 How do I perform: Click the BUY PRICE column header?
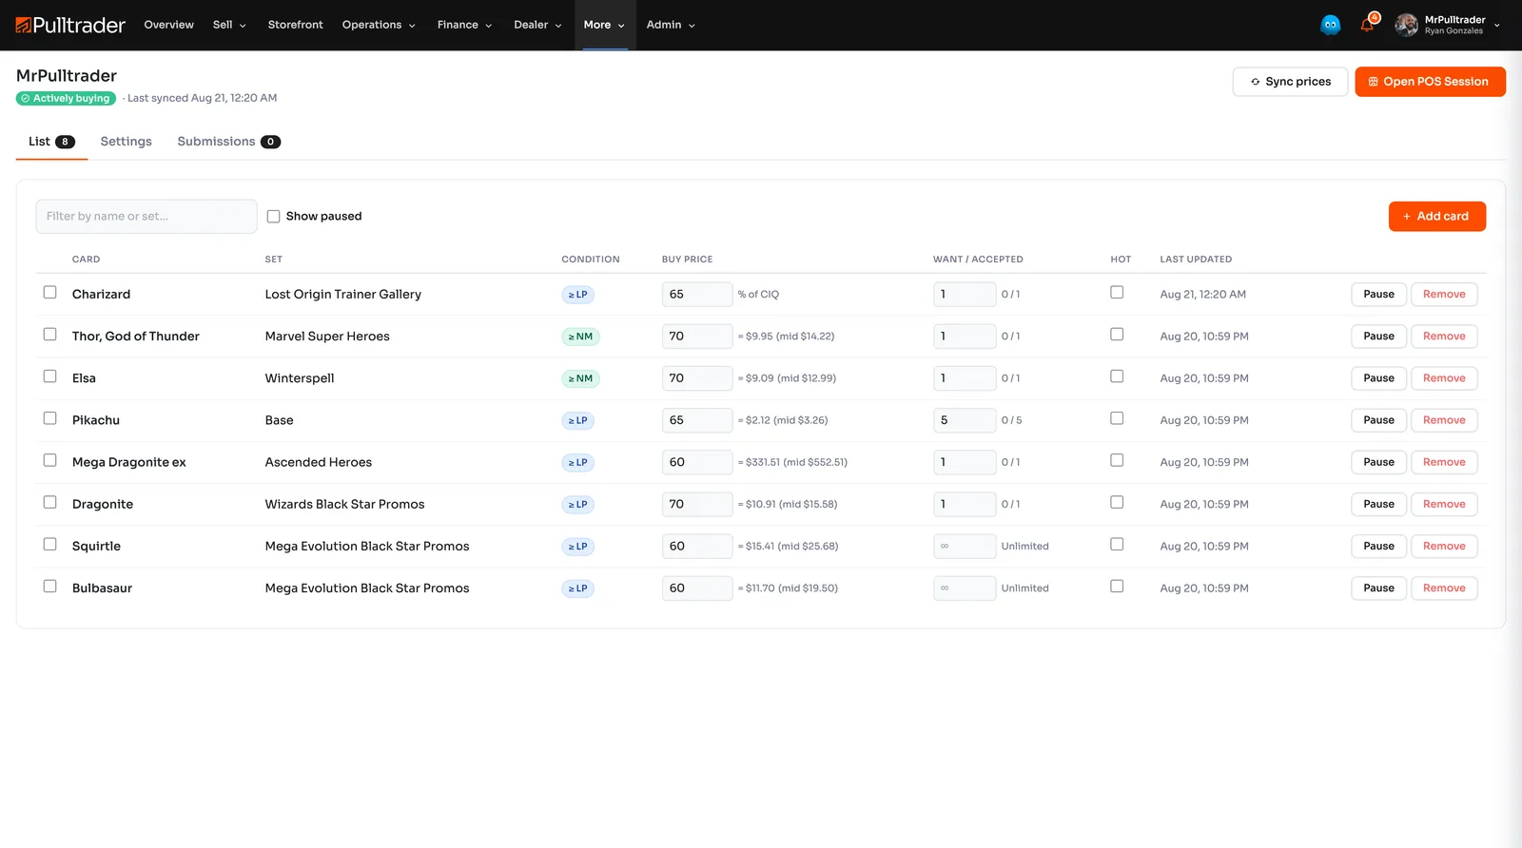687,260
